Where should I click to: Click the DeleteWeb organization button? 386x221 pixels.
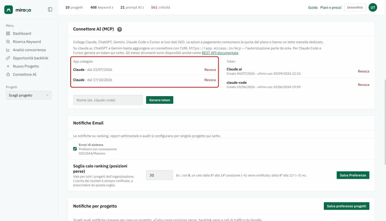click(355, 8)
